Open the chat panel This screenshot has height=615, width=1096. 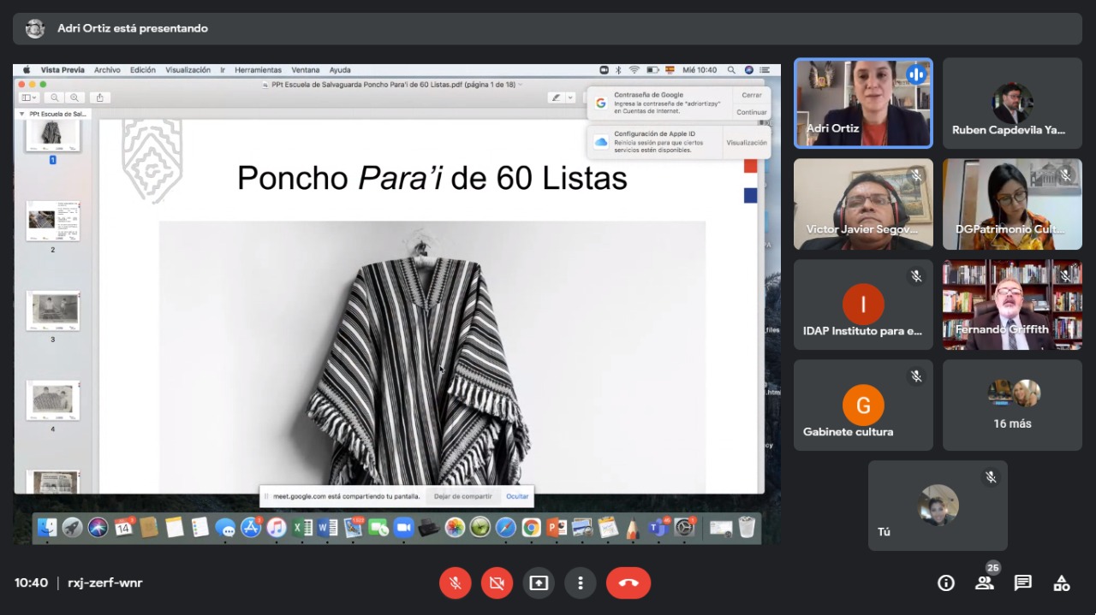click(1022, 583)
